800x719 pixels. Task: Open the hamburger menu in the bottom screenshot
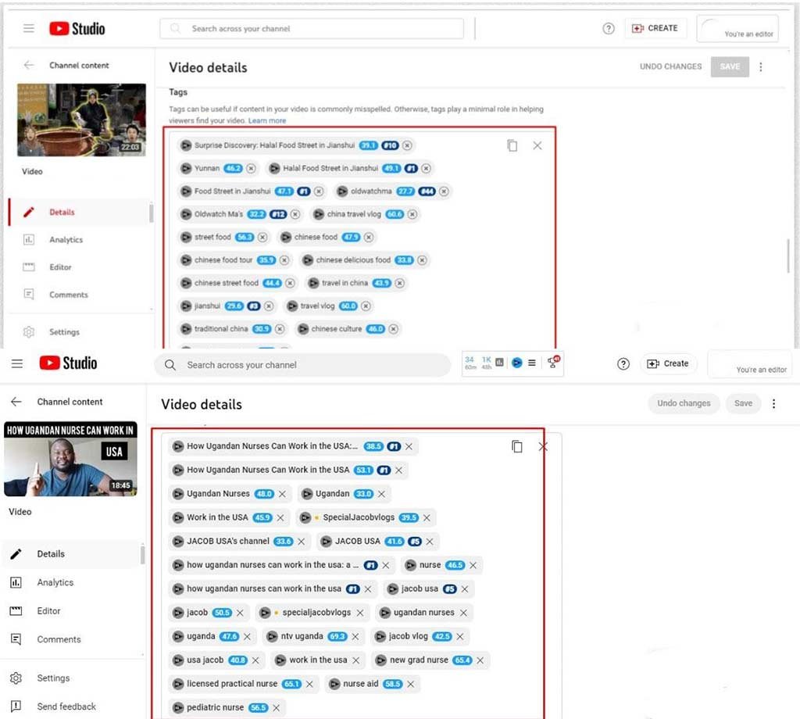[x=17, y=363]
